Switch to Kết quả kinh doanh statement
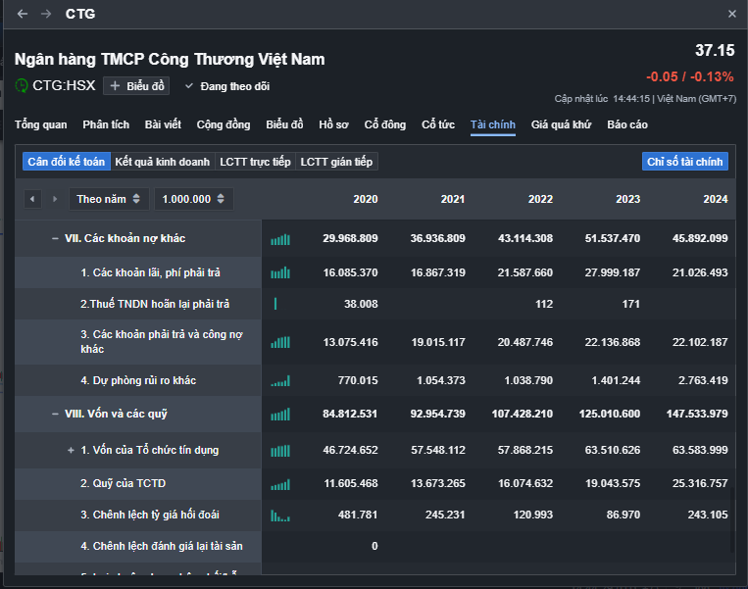Screen dimensions: 748x589 pos(162,162)
